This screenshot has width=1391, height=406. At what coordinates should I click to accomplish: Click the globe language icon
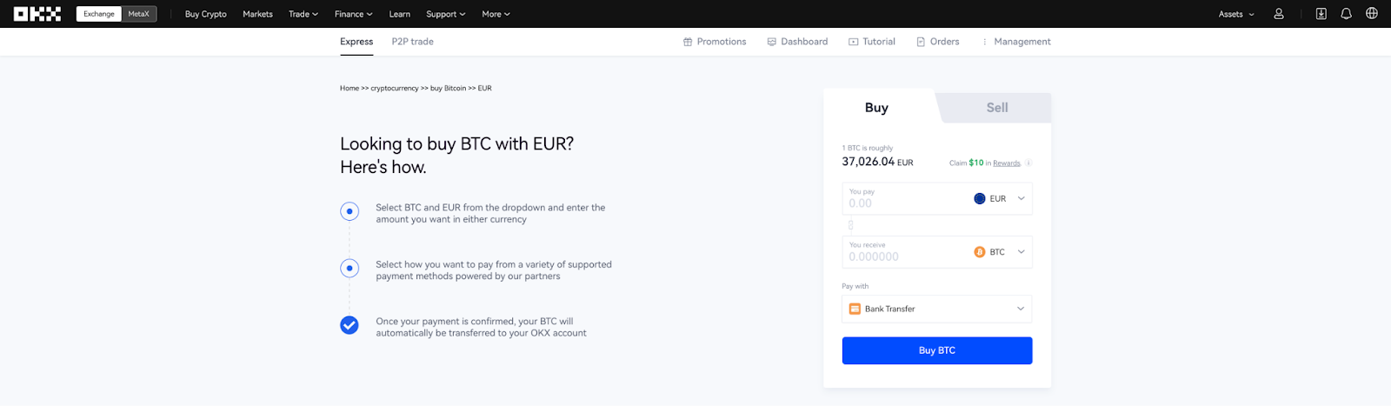click(x=1372, y=14)
